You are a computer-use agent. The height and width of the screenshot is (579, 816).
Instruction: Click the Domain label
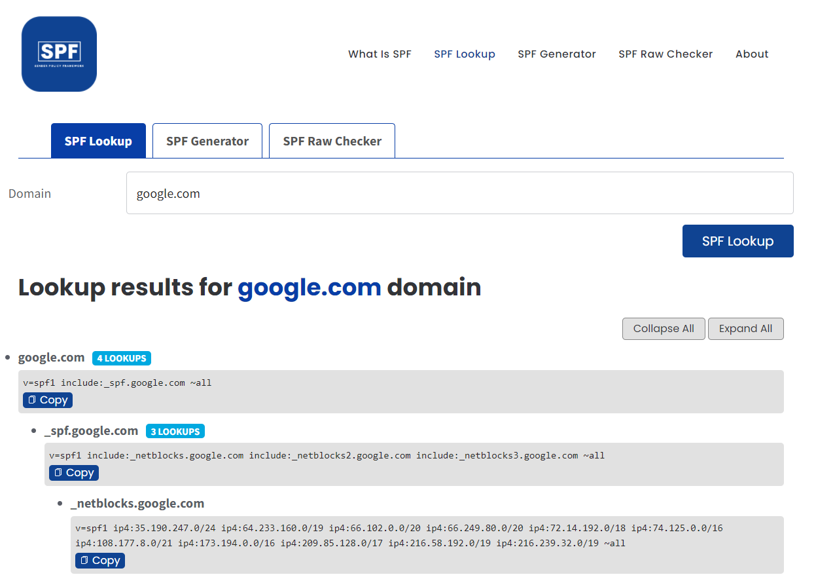tap(29, 194)
